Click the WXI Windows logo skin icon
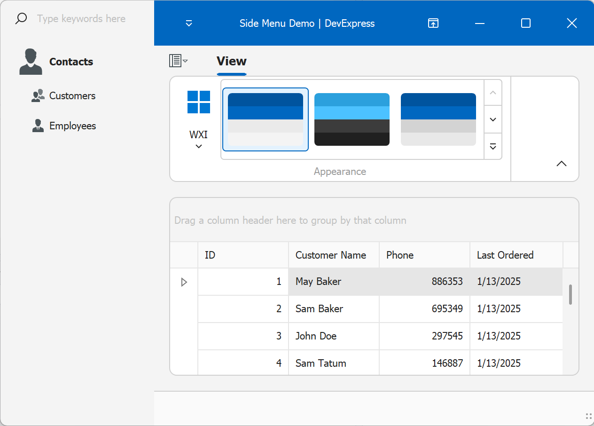 199,102
